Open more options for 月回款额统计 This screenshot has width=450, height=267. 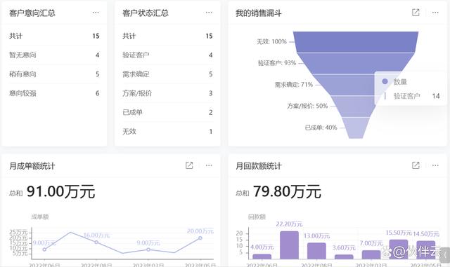[435, 165]
